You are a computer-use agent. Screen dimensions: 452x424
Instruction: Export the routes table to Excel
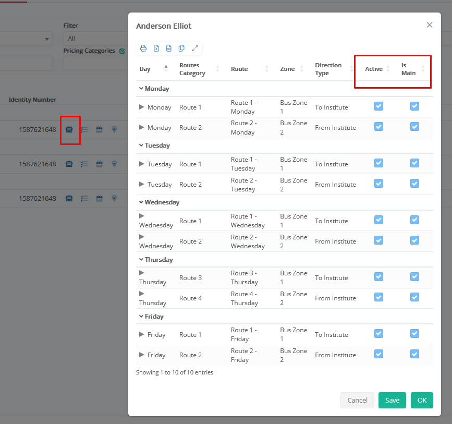[x=156, y=49]
